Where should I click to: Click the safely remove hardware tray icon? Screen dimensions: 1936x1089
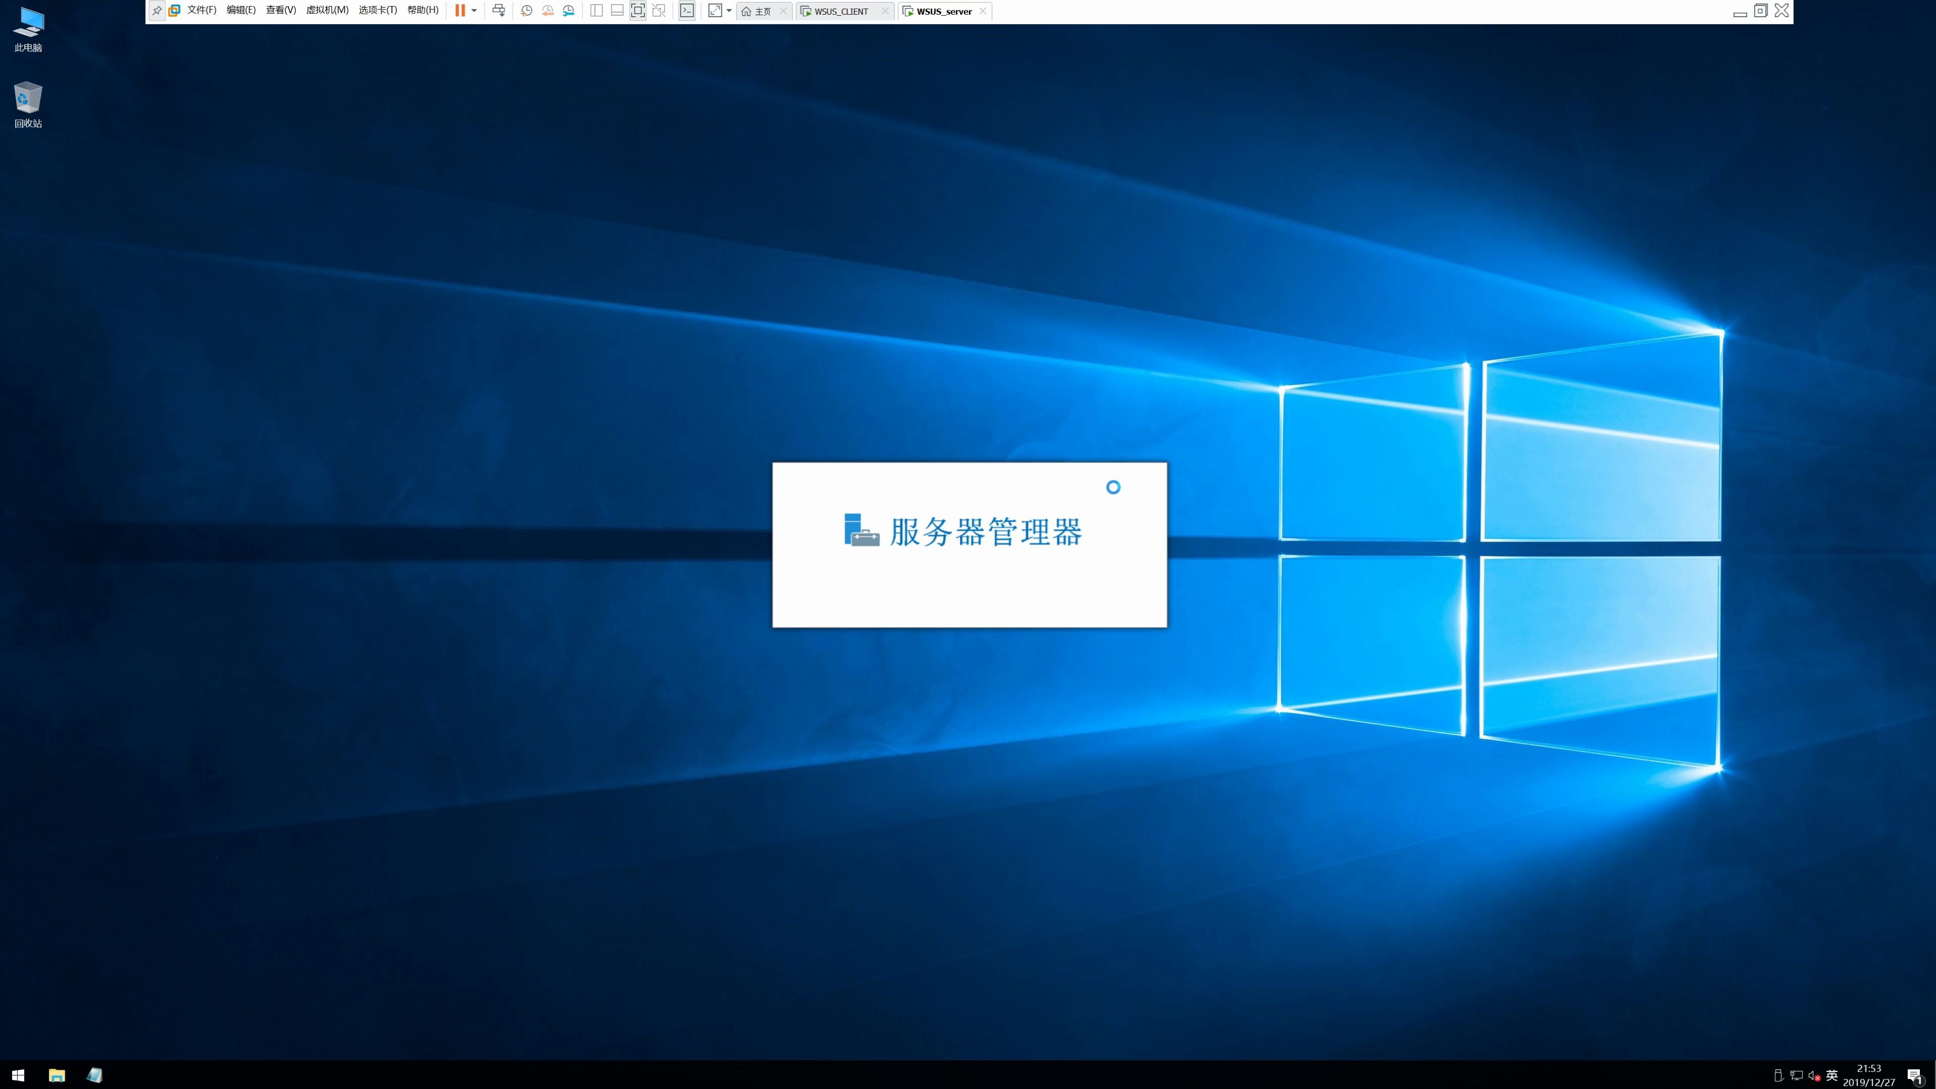coord(1778,1075)
